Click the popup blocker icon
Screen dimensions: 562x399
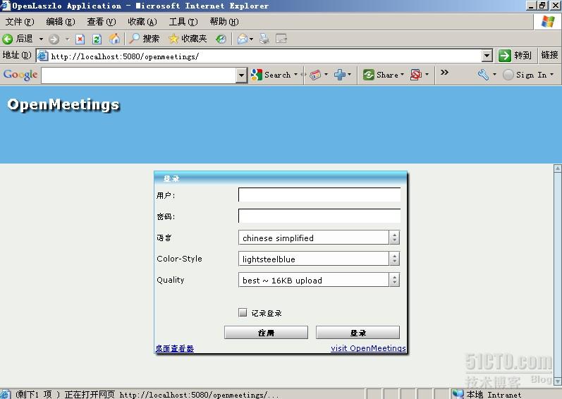click(416, 75)
